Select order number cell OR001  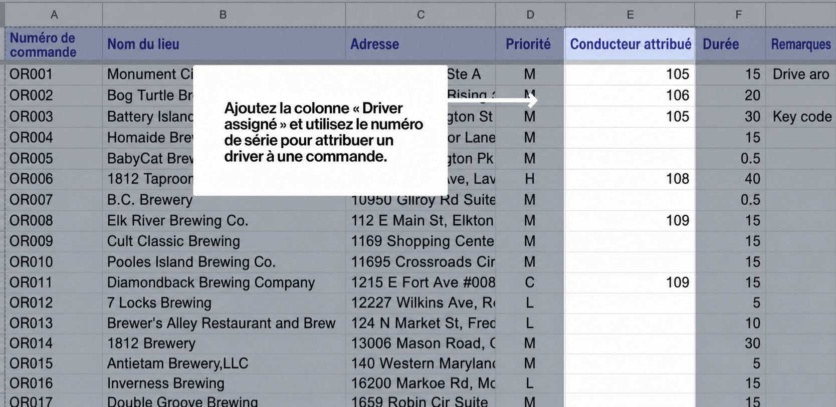tap(54, 74)
